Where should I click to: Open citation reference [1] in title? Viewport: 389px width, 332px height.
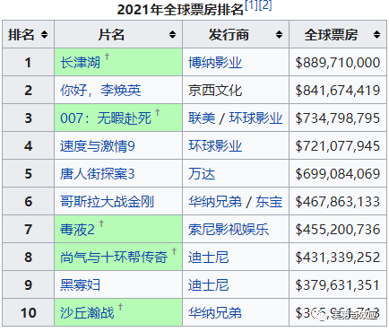(251, 5)
